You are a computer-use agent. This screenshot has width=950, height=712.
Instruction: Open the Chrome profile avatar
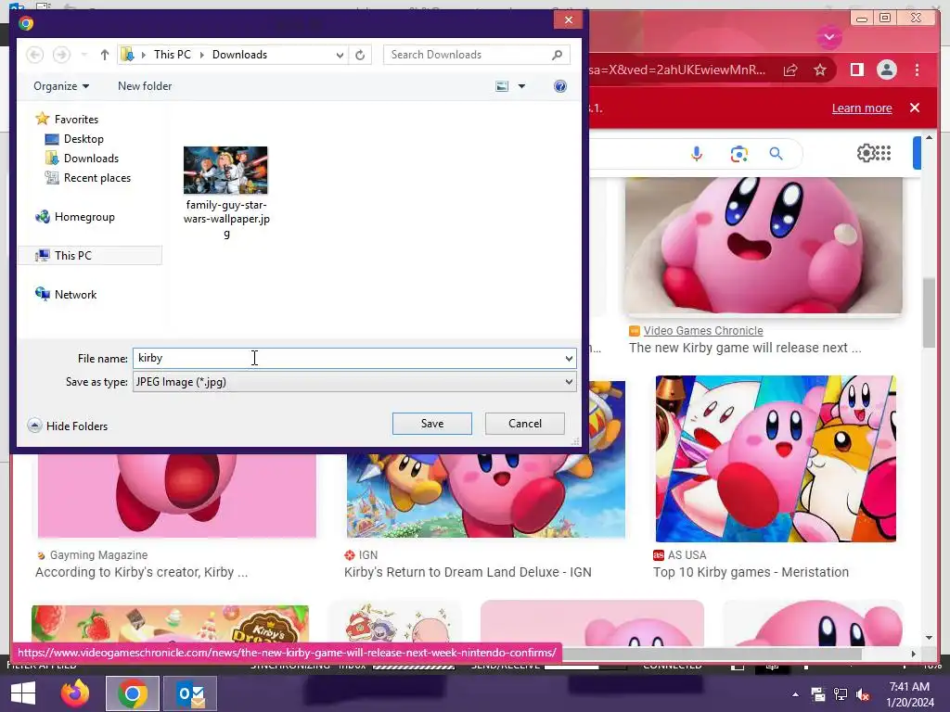886,70
